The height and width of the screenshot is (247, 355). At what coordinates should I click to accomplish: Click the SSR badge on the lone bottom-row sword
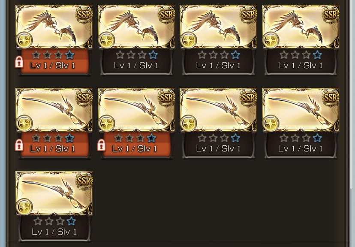[84, 181]
